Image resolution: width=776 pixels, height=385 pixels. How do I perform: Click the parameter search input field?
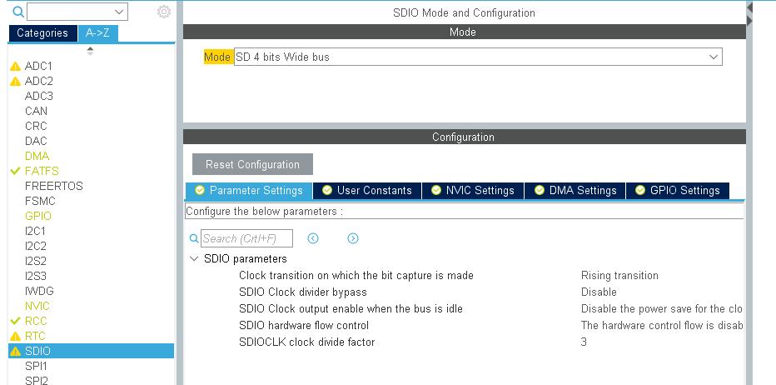(x=246, y=239)
